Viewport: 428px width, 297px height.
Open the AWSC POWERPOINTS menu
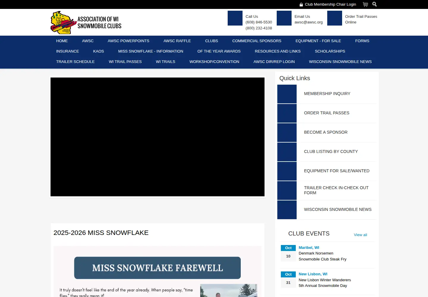[x=128, y=41]
